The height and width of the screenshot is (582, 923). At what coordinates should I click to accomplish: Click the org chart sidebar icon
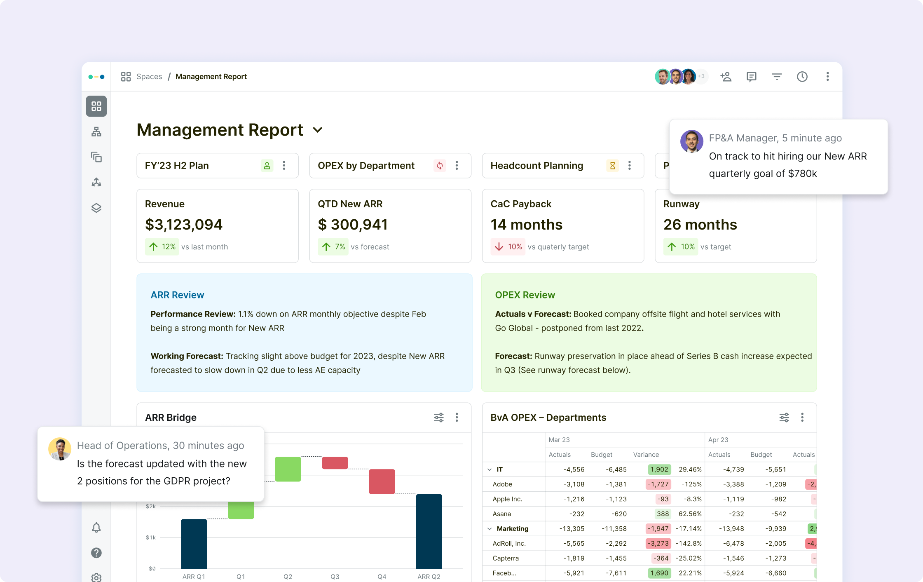tap(96, 132)
